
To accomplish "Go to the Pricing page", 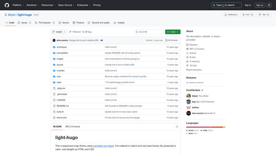I will (x=97, y=5).
